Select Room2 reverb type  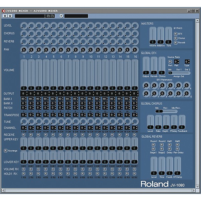tap(162, 145)
